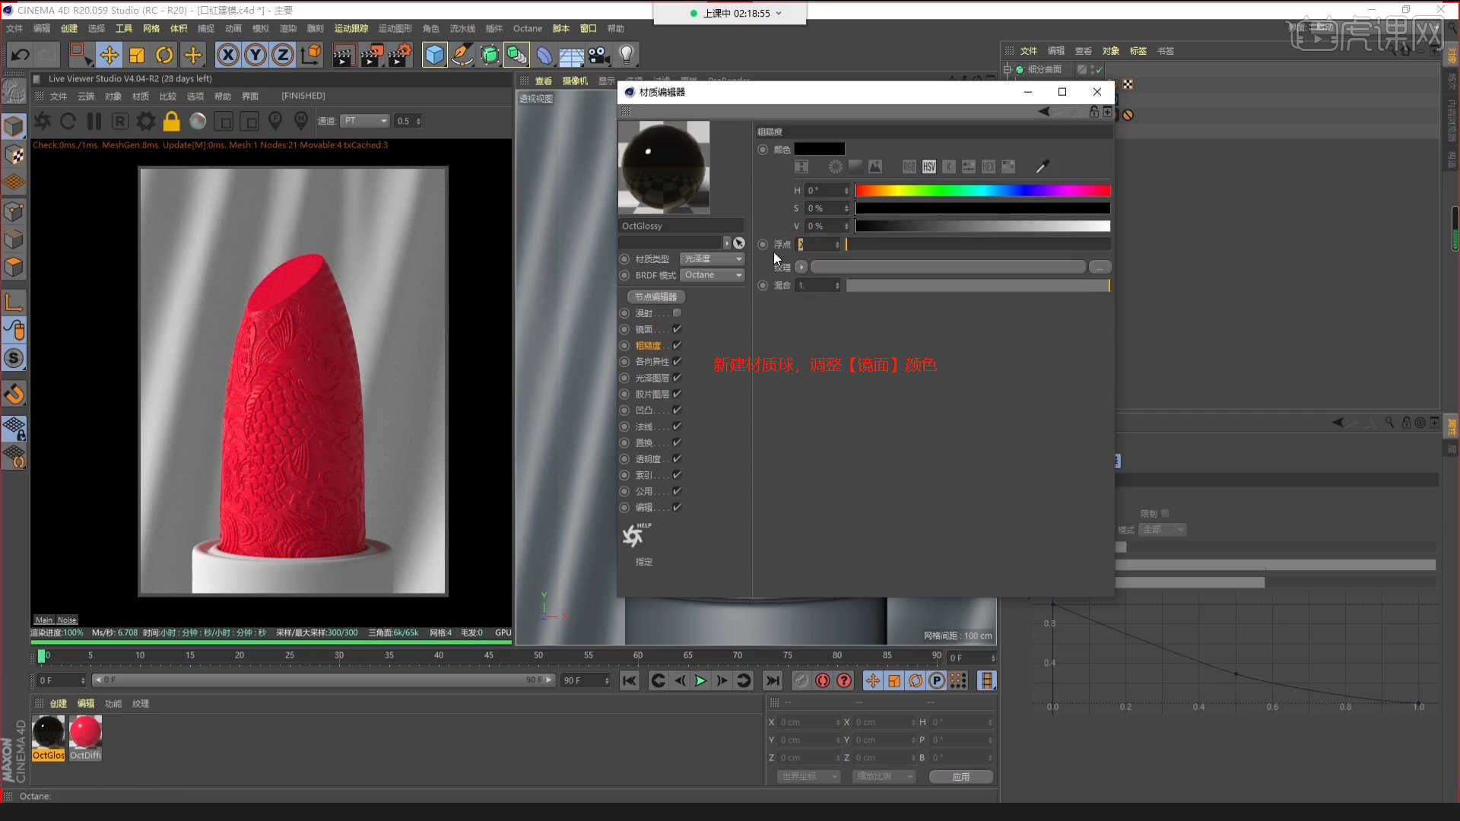Click the Camera object icon

(x=598, y=55)
